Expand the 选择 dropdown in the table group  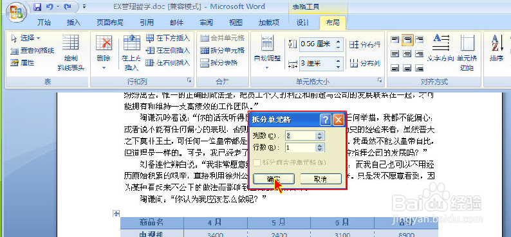point(25,38)
